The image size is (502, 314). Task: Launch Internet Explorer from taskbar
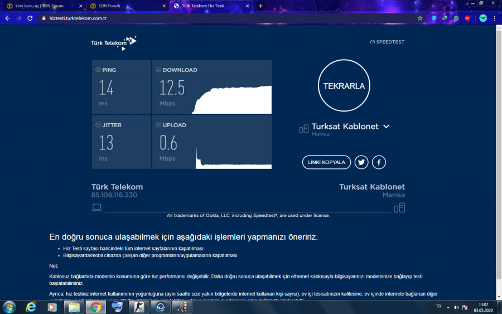[x=31, y=307]
